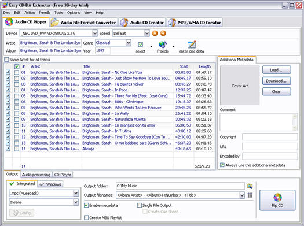Open the freedb menu
Viewport: 304px width, 226px height.
tap(45, 13)
